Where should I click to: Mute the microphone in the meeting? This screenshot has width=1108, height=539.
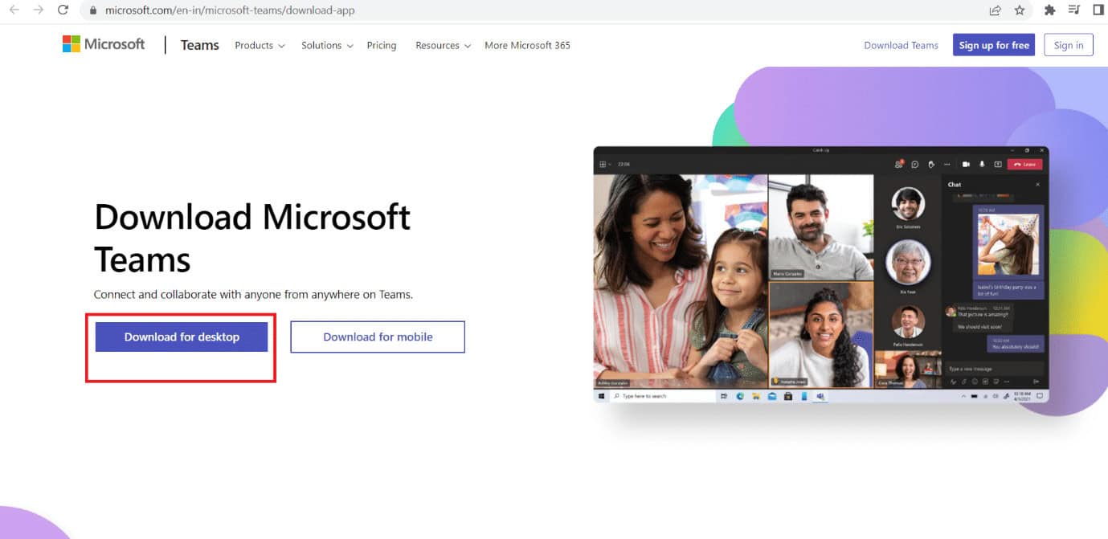tap(982, 164)
